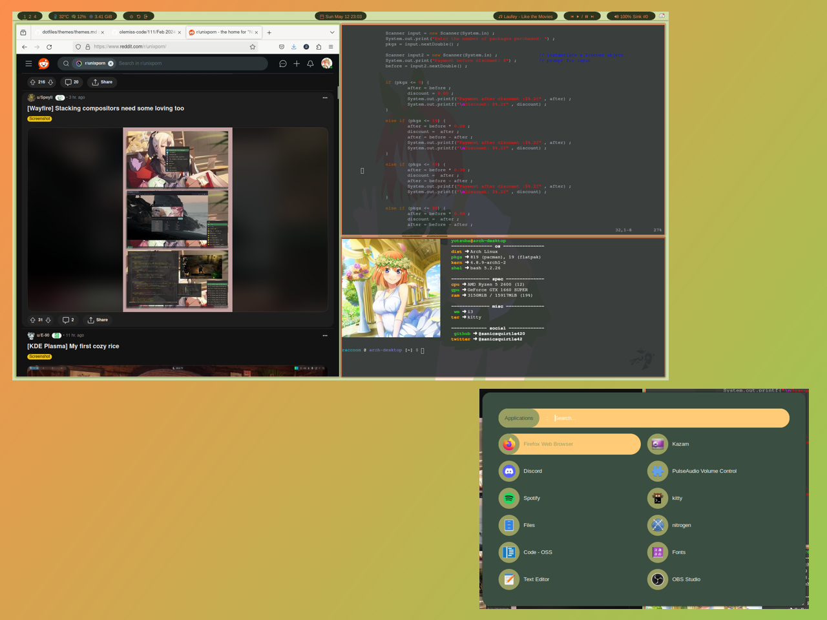This screenshot has width=827, height=620.
Task: Click the Laufey - Like the Movies widget
Action: (526, 16)
